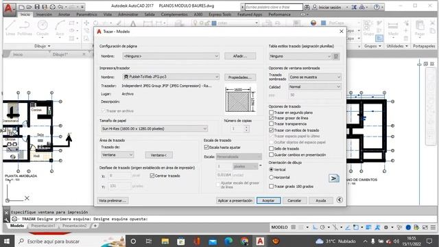Click the landscape orientation preview icon

click(334, 178)
